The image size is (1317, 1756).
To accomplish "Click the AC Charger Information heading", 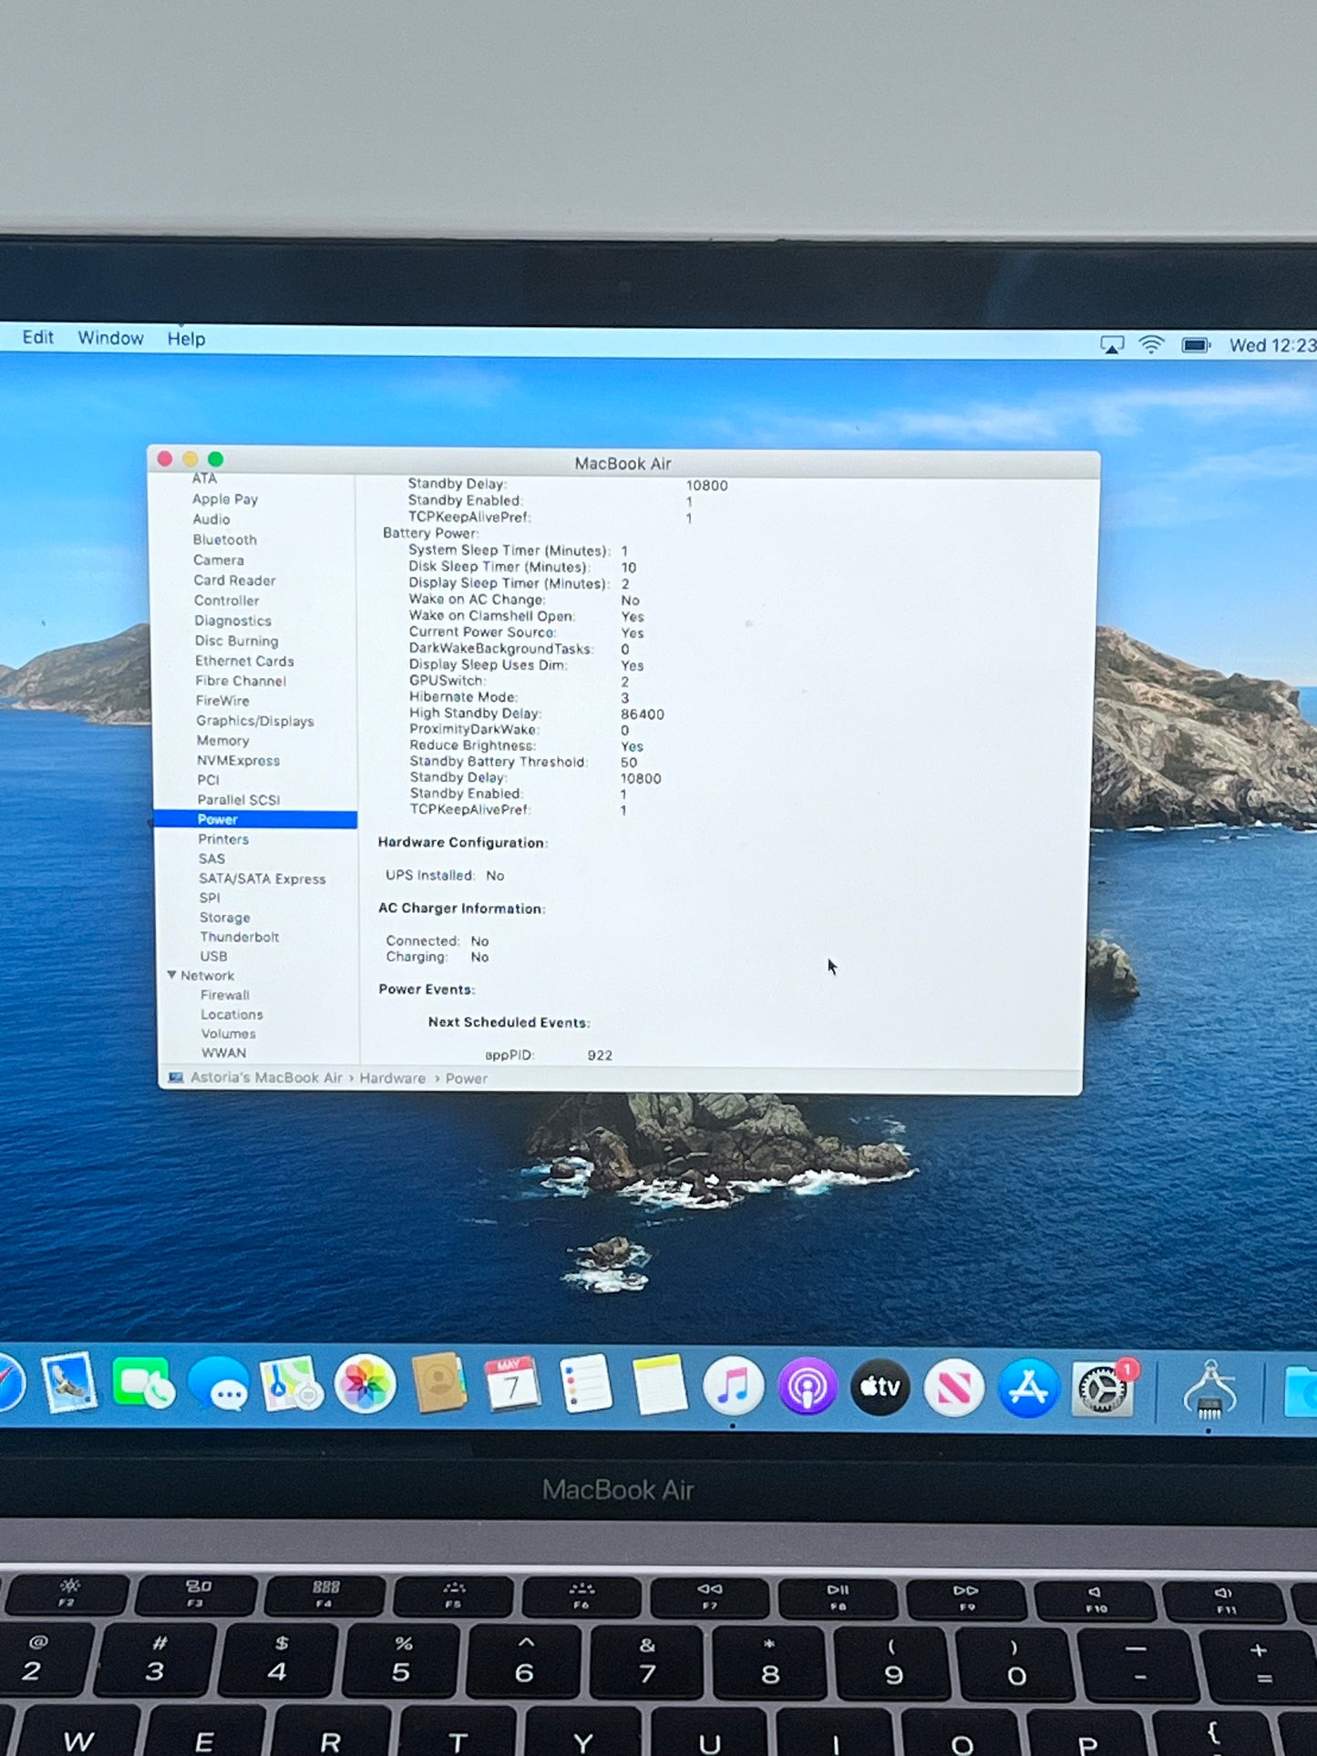I will 462,909.
